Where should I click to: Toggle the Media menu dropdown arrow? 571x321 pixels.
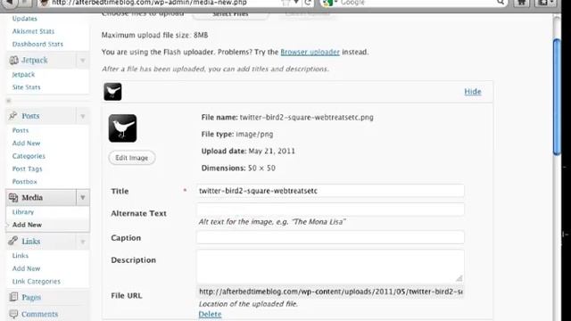(x=83, y=198)
